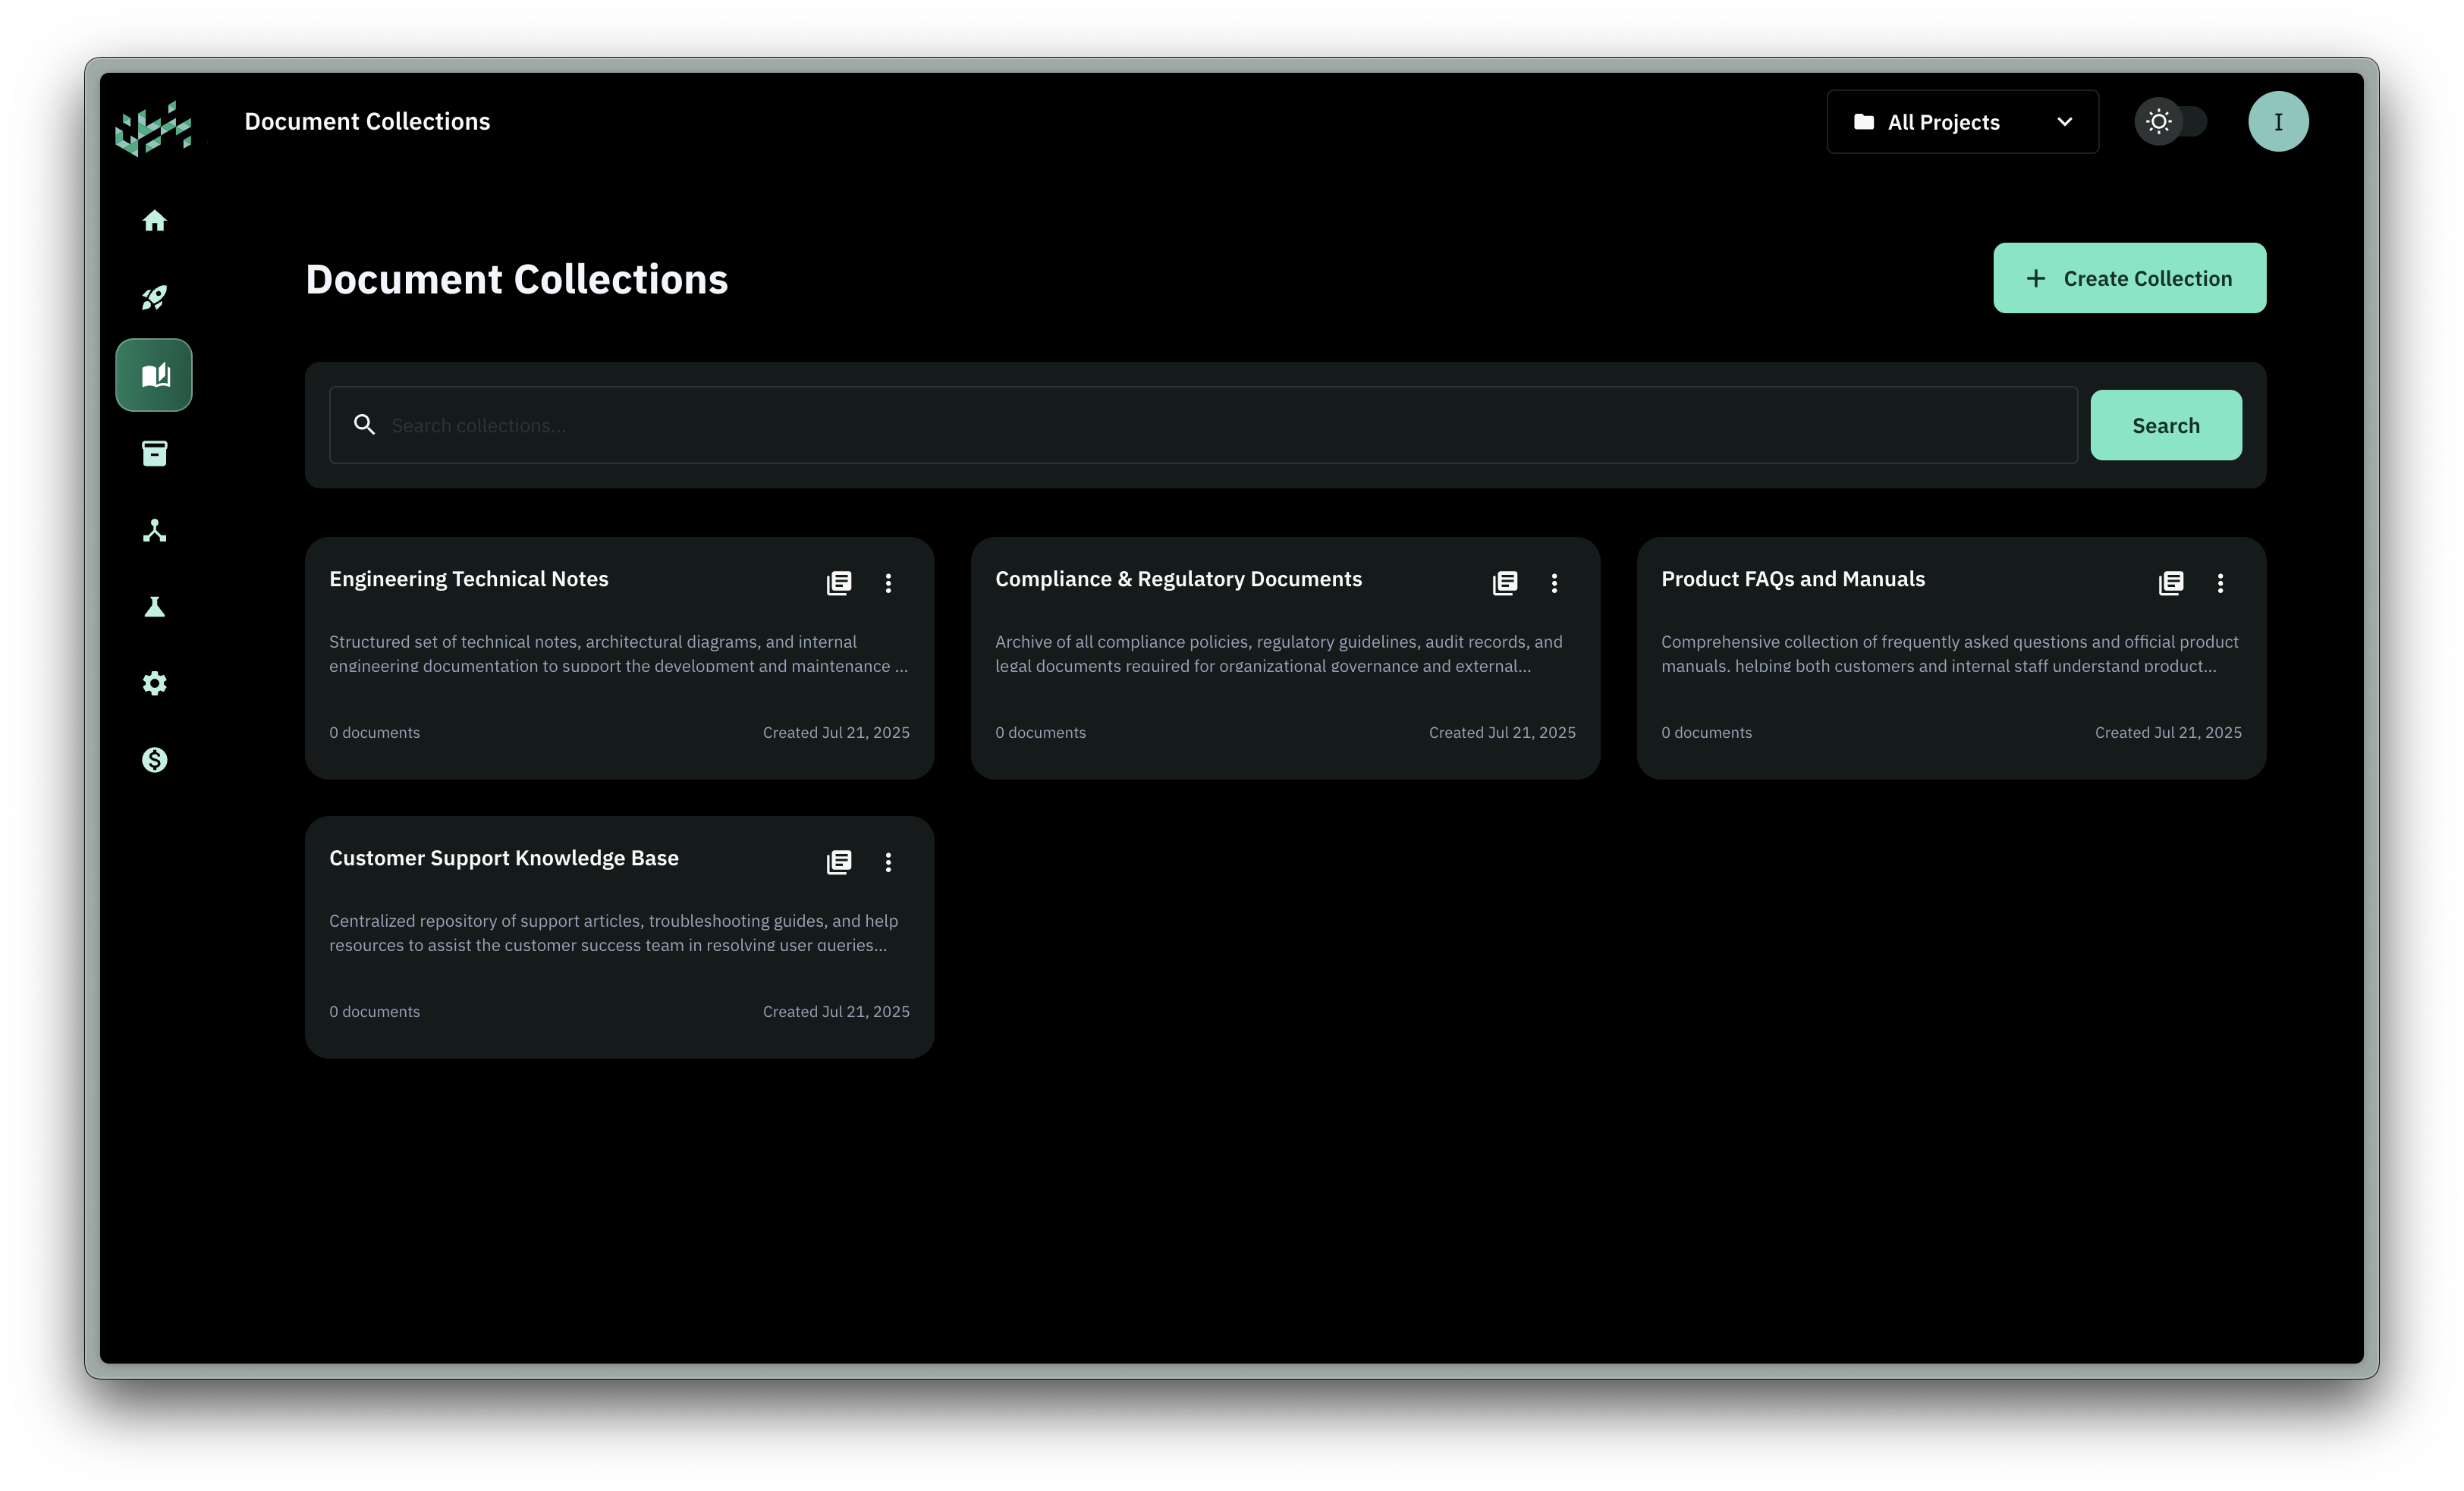Toggle the light/dark theme switch
Image resolution: width=2464 pixels, height=1491 pixels.
[x=2171, y=122]
